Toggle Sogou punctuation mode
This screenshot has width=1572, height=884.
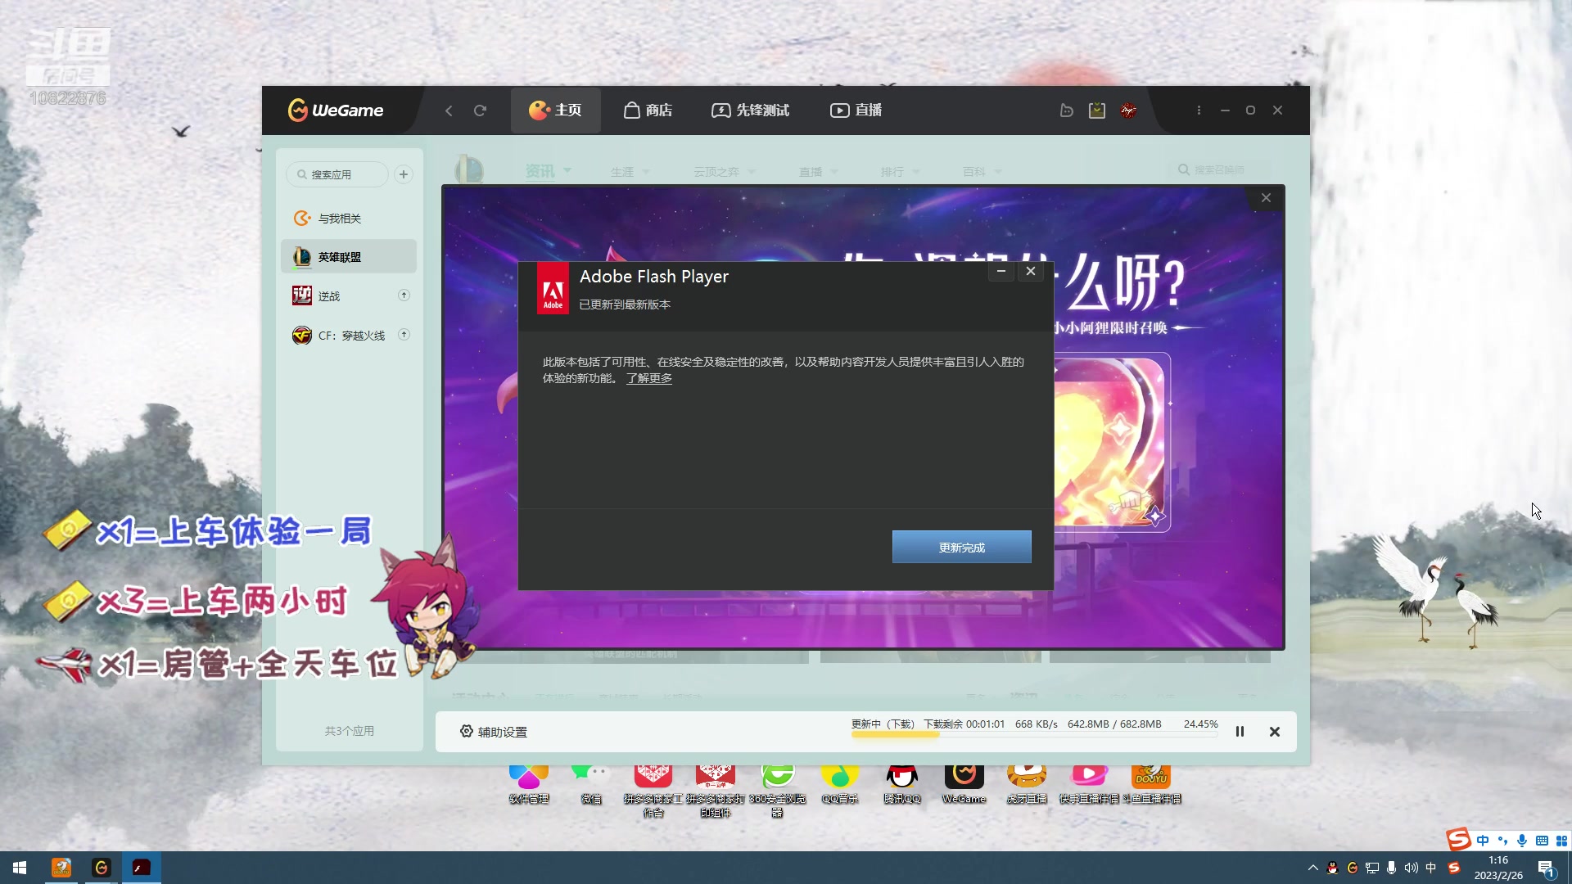tap(1502, 841)
